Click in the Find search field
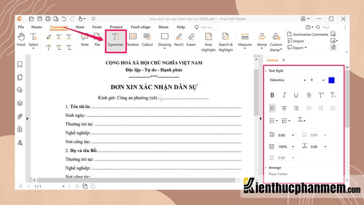364x205 pixels. click(328, 27)
